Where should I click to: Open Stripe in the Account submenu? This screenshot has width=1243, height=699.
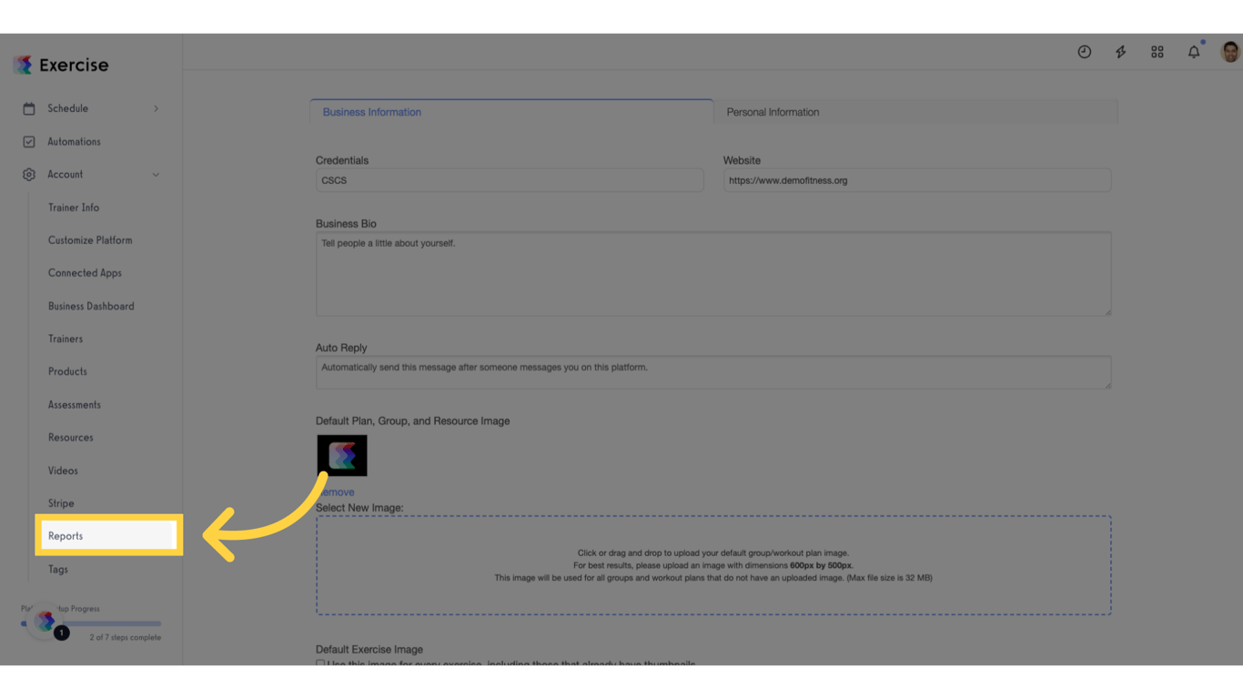pyautogui.click(x=61, y=503)
